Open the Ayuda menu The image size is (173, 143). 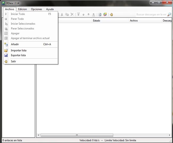(x=50, y=9)
